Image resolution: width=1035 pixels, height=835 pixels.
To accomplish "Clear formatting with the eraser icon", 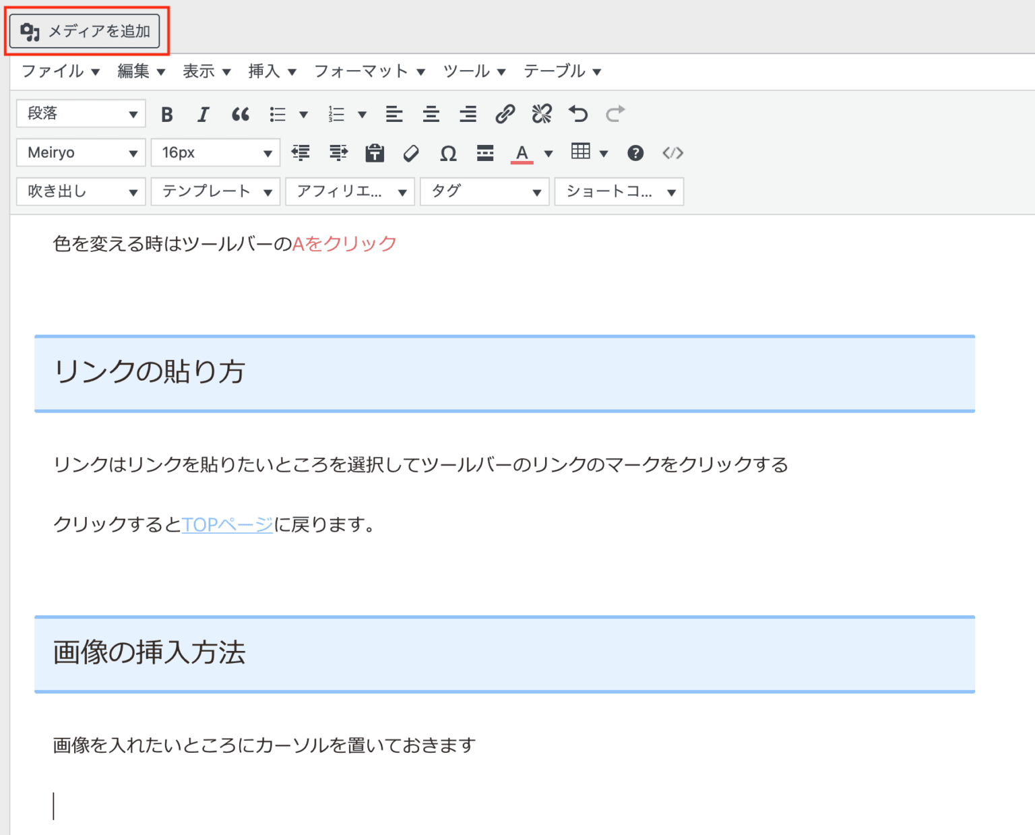I will (412, 153).
